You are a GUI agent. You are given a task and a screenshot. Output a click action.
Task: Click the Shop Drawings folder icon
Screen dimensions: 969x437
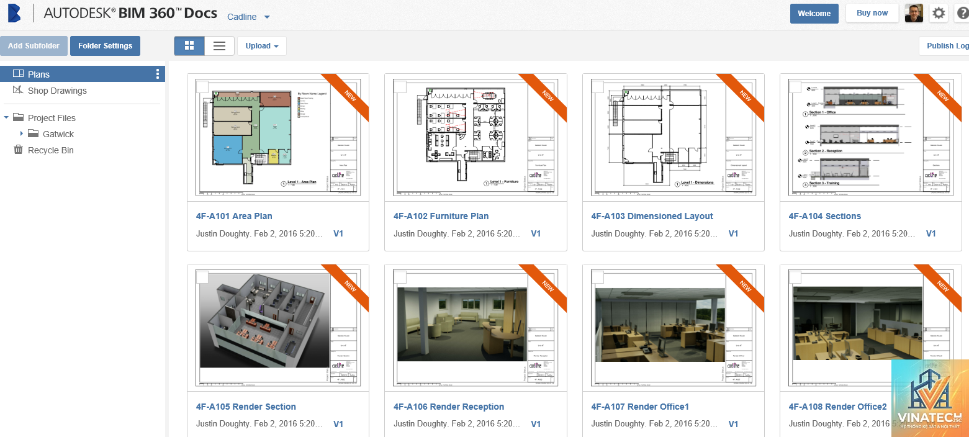[18, 90]
